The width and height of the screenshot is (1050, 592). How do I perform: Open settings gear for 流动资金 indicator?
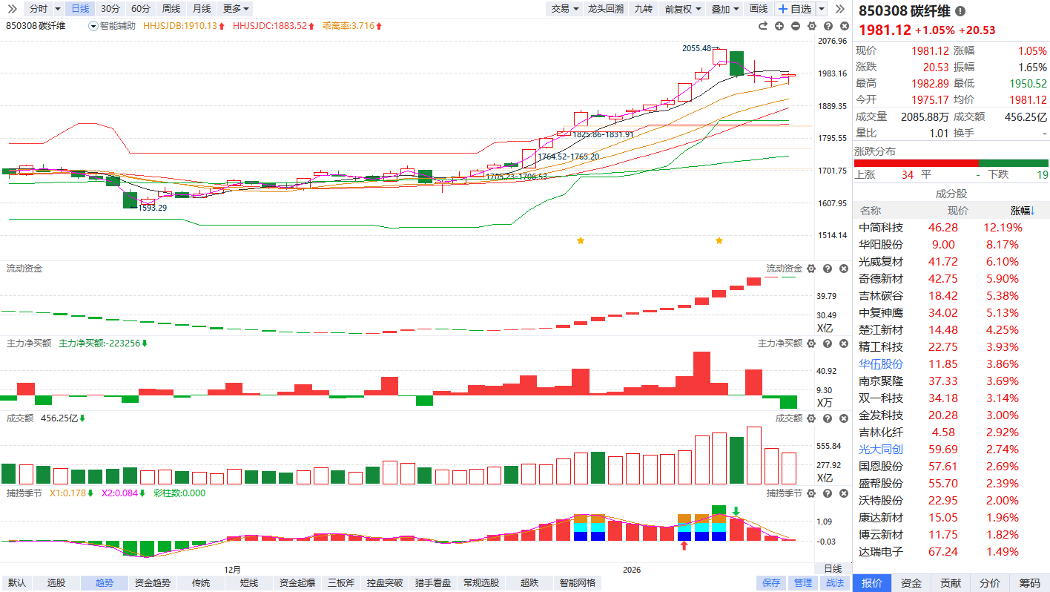point(811,269)
